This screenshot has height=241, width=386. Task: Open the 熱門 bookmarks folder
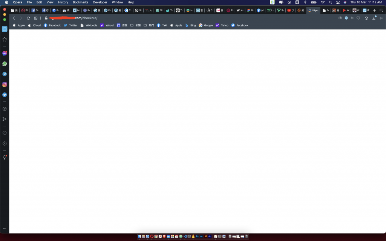click(149, 25)
